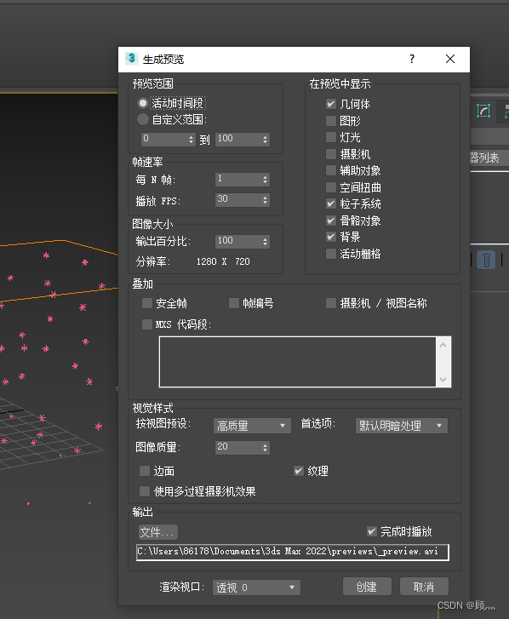Click spinner arrows for 播放 FPS
Screen dimensions: 509x619
(266, 200)
